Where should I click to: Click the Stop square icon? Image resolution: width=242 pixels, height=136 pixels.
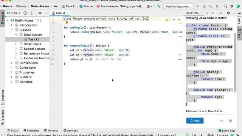tap(217, 6)
